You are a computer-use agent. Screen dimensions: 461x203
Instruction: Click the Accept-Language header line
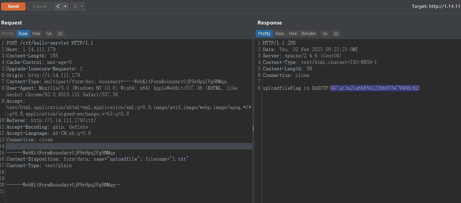49,133
